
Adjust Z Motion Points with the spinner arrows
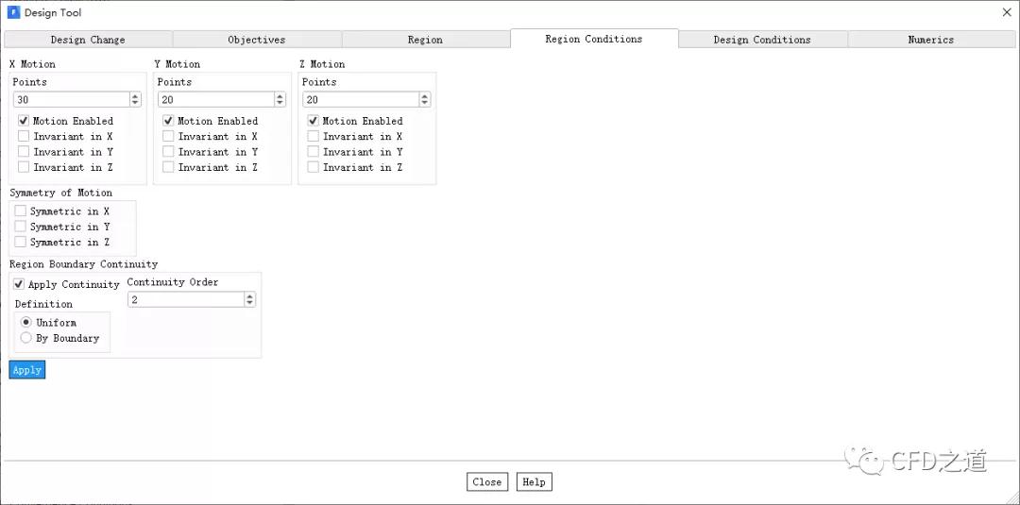(x=425, y=99)
